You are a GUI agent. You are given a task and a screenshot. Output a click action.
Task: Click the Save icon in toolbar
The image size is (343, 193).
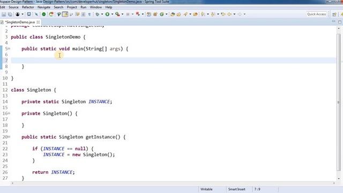click(x=4, y=14)
